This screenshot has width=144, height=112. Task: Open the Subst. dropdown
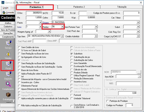[138, 27]
